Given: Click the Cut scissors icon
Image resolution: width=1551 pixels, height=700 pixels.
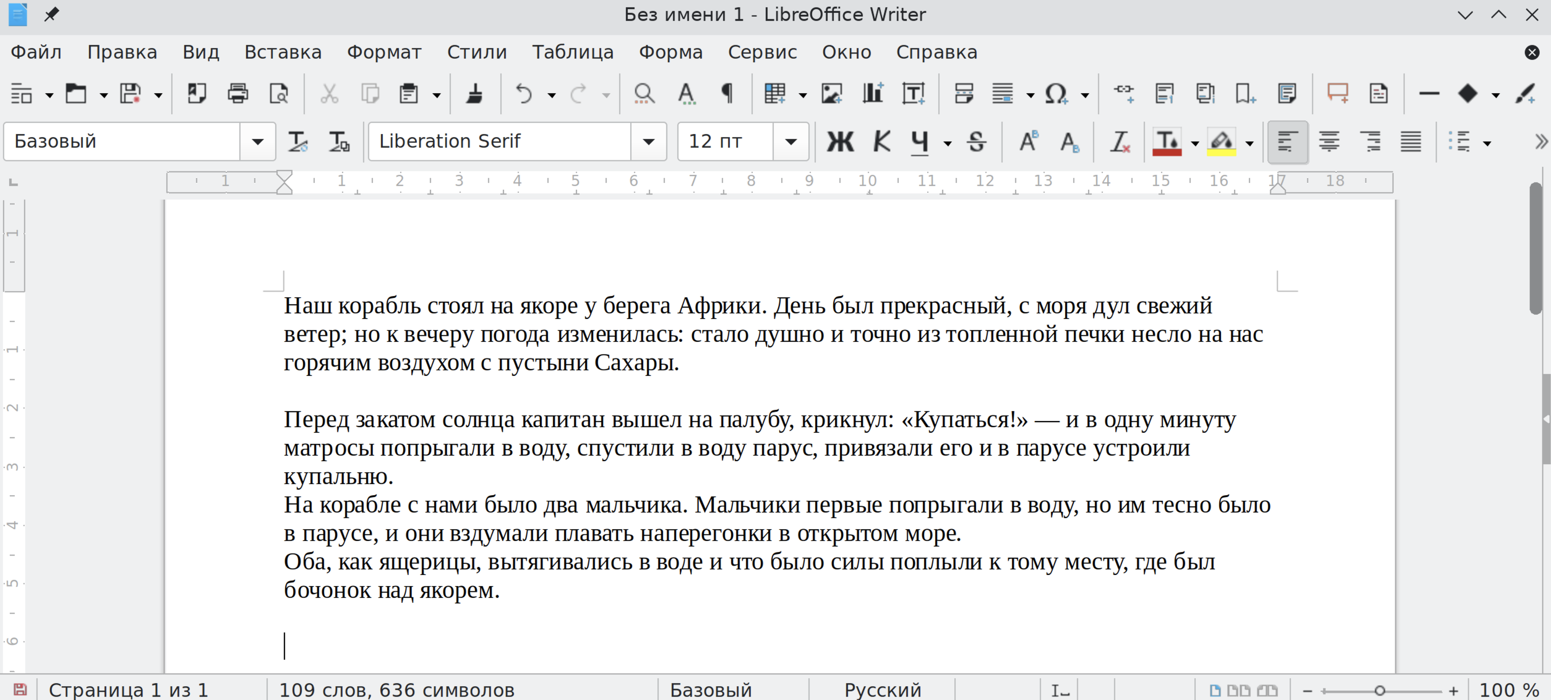Looking at the screenshot, I should click(x=329, y=93).
